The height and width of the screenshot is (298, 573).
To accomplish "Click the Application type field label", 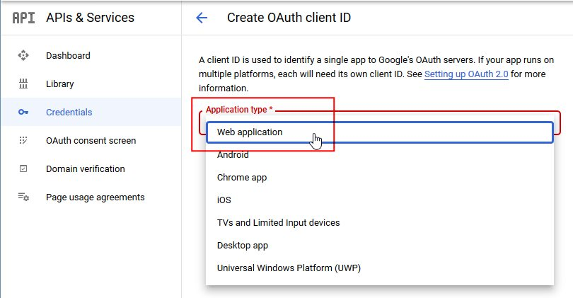I will 239,110.
